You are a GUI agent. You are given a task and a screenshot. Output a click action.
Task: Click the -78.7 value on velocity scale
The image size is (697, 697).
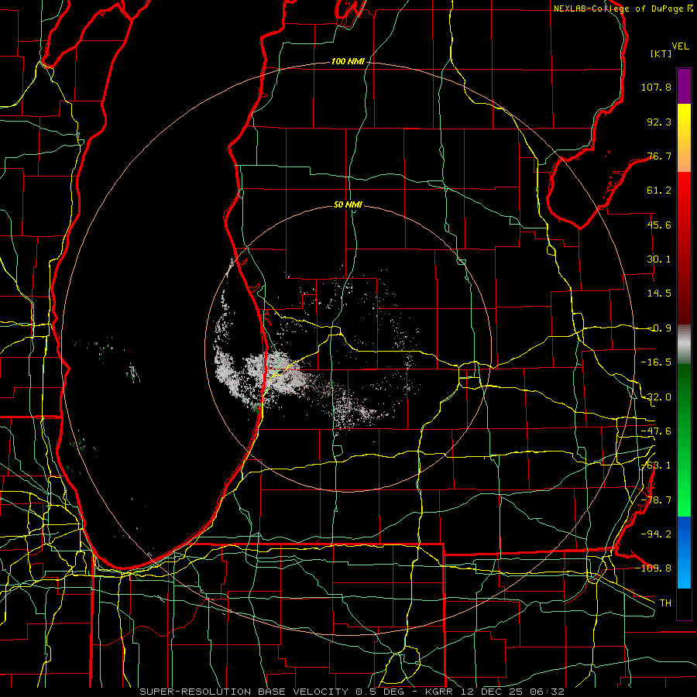(656, 500)
